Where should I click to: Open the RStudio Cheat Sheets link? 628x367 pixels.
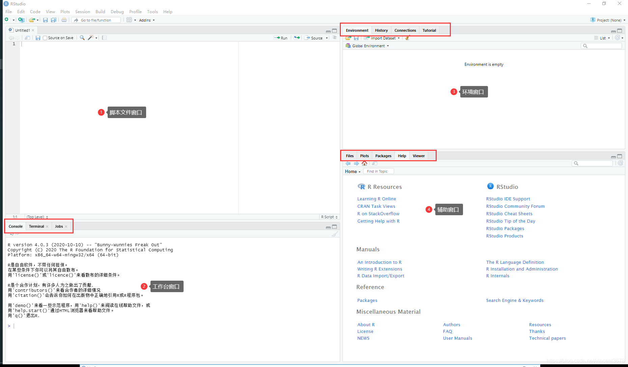[509, 214]
